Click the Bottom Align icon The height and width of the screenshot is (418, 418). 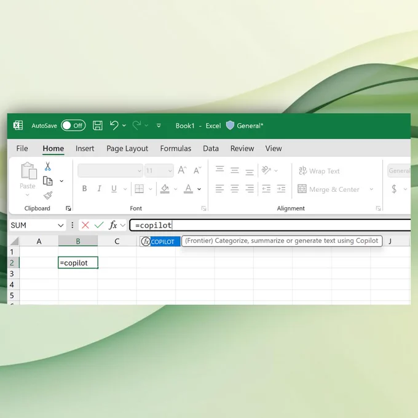[250, 172]
